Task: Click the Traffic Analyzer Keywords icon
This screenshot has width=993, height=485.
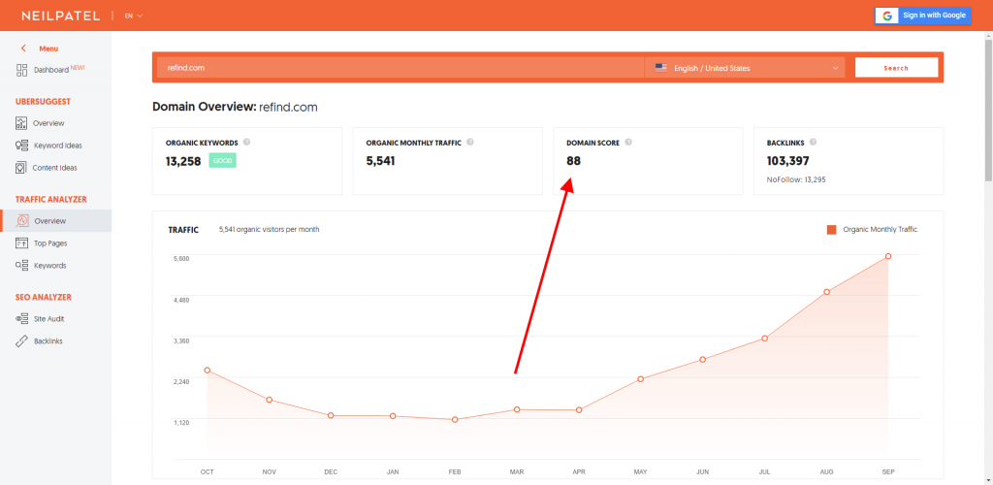Action: pos(21,265)
